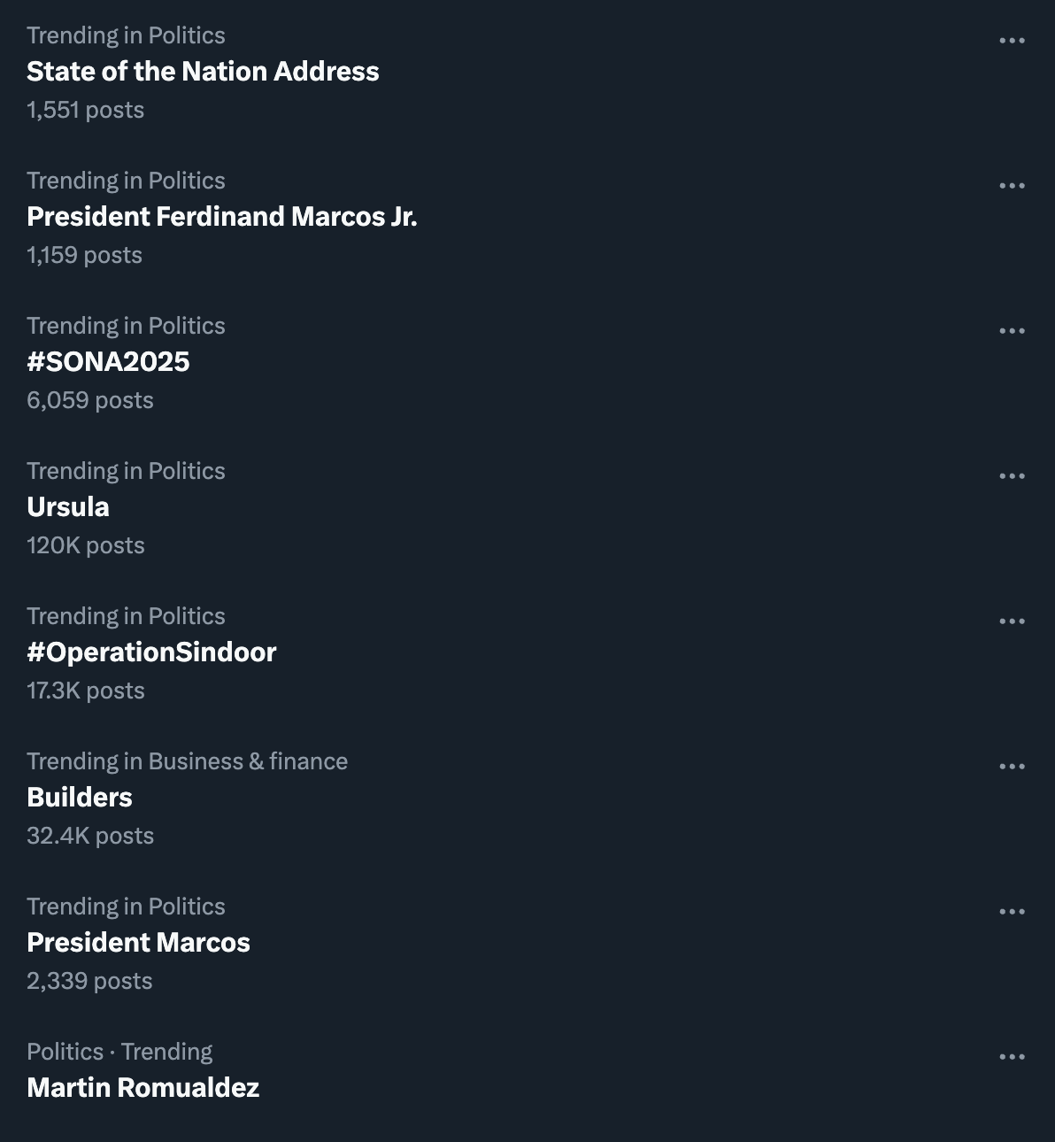The image size is (1055, 1142).
Task: Select the Martin Romualdez trending topic
Action: (143, 1088)
